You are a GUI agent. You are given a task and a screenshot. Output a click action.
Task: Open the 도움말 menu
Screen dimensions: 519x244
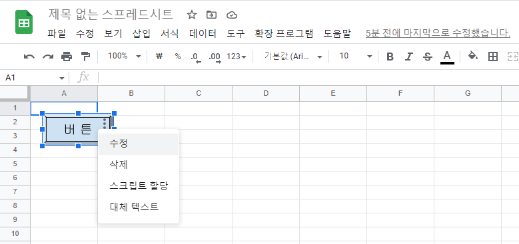pos(337,33)
